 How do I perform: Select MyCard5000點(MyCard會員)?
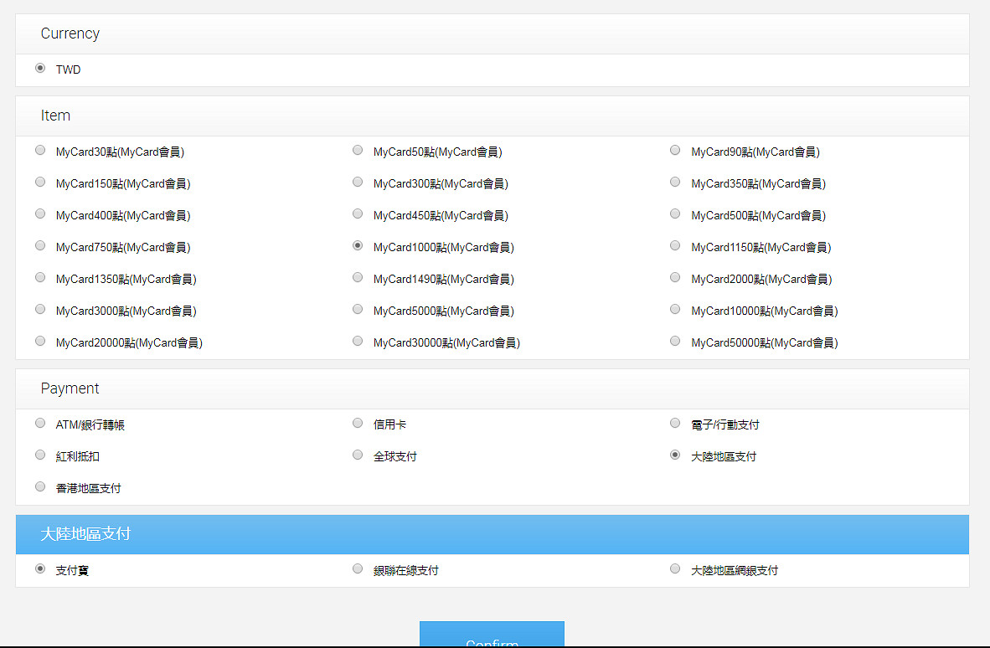[358, 309]
